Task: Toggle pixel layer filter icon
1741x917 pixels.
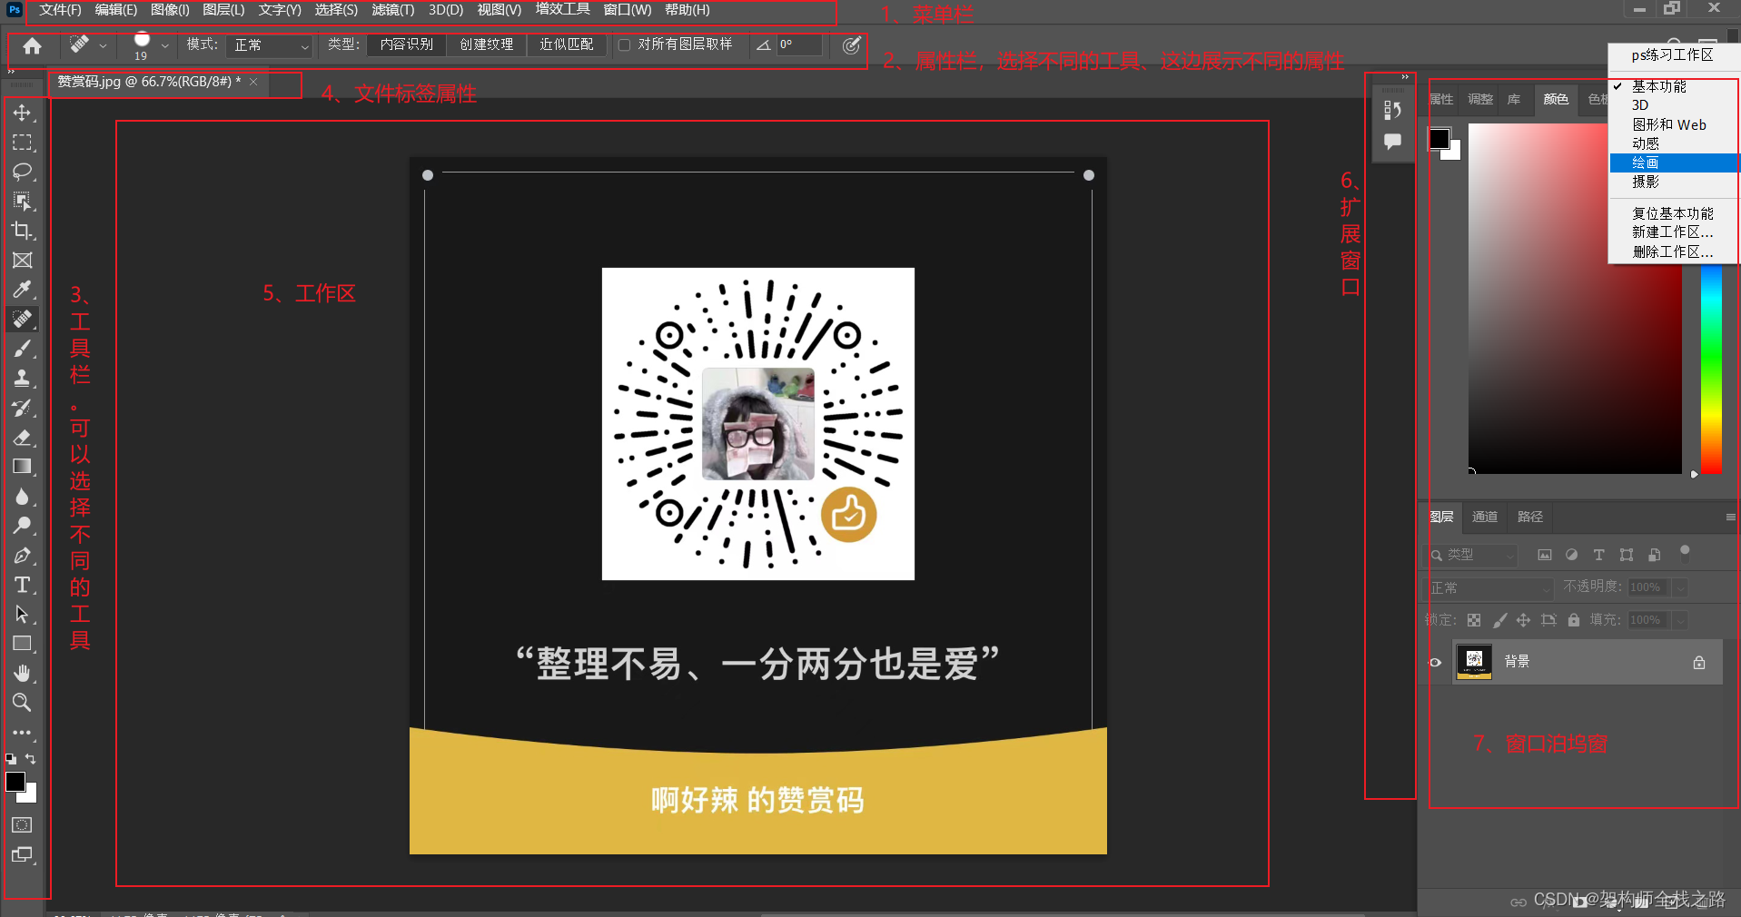Action: click(x=1544, y=555)
